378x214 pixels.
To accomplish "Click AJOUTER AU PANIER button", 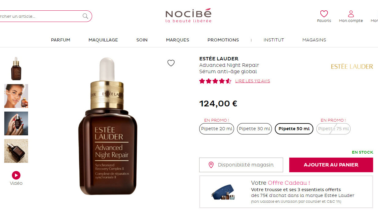I will click(331, 165).
